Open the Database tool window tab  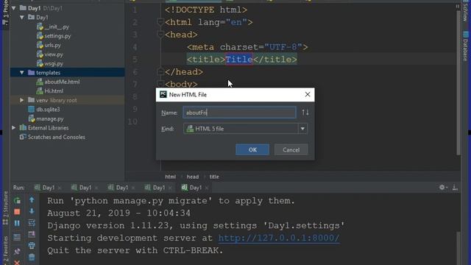[x=466, y=46]
